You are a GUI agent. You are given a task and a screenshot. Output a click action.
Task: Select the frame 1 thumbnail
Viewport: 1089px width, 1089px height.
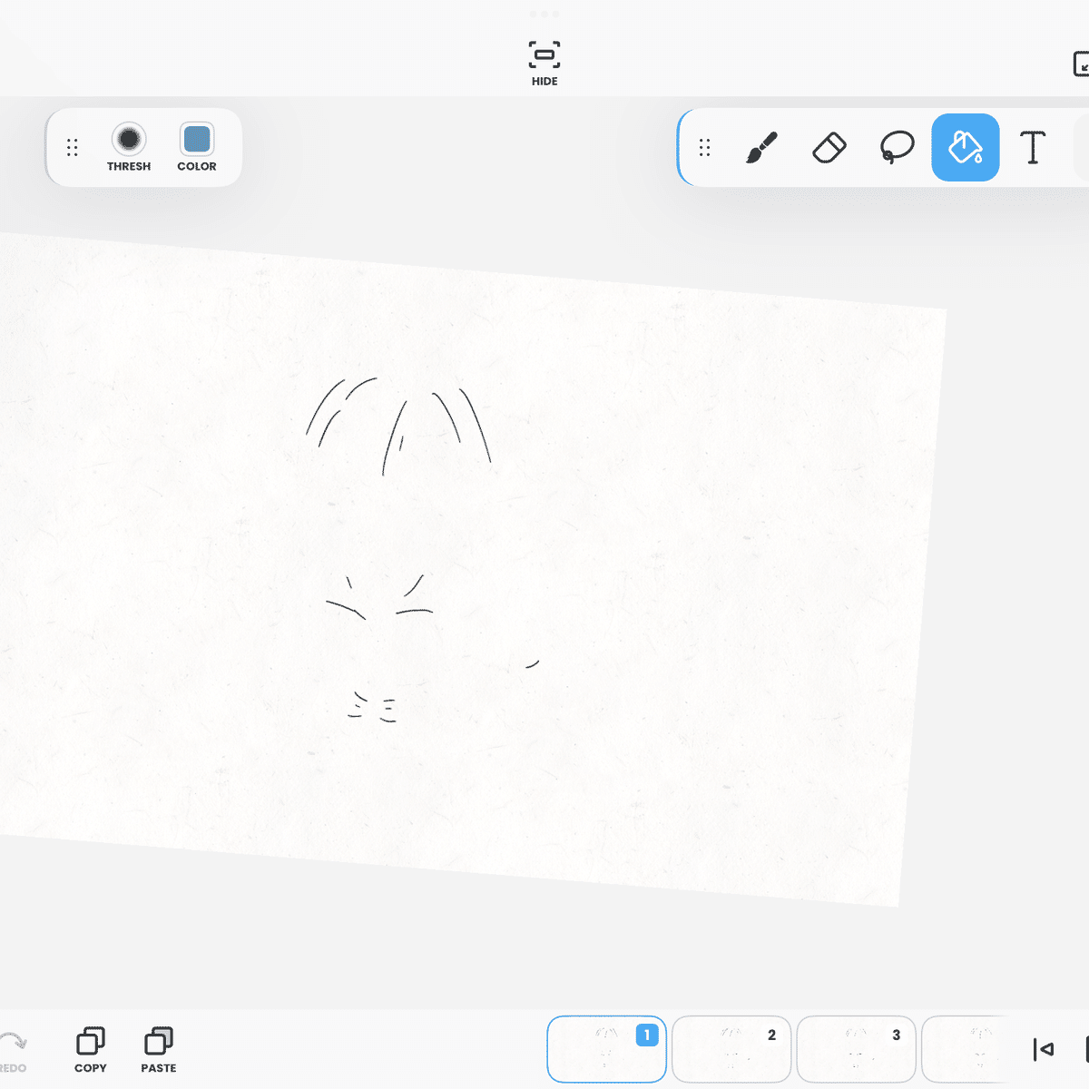606,1049
